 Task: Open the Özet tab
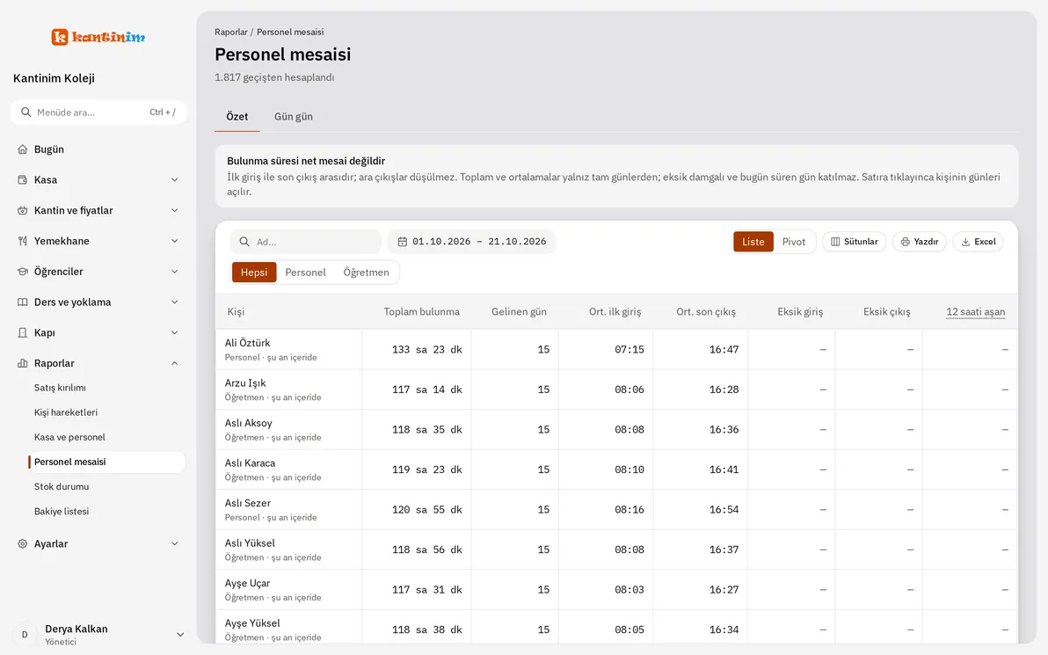pyautogui.click(x=237, y=117)
